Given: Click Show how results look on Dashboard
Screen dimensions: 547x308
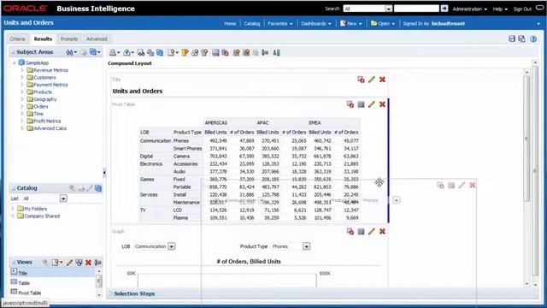Looking at the screenshot, I should pyautogui.click(x=140, y=52).
